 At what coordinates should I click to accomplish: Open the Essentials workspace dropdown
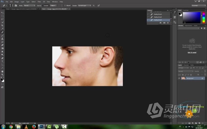click(199, 6)
